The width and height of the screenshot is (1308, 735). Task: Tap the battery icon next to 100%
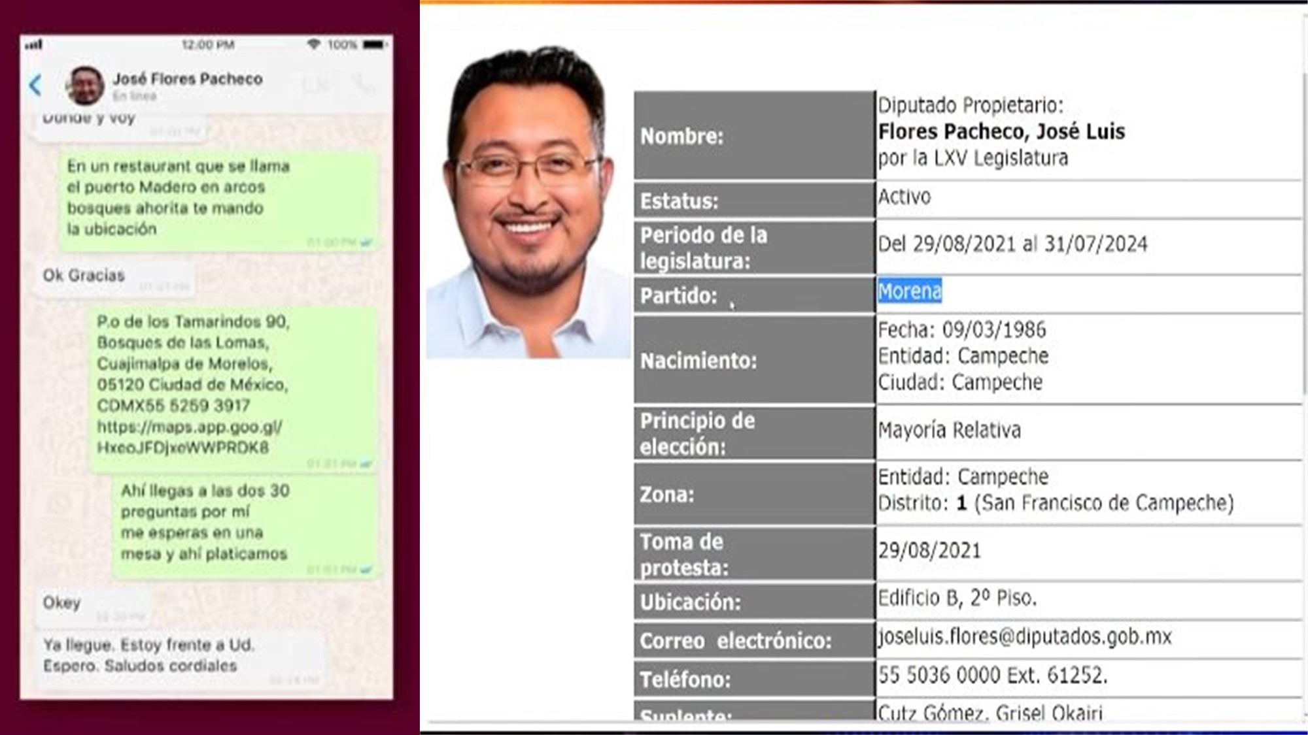[375, 44]
